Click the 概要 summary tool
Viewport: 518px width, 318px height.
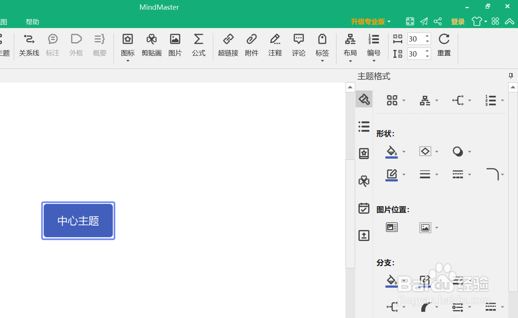(100, 45)
